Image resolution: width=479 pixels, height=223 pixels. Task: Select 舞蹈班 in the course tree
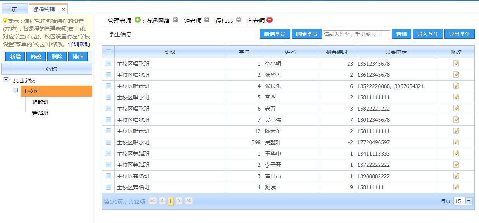pos(40,113)
